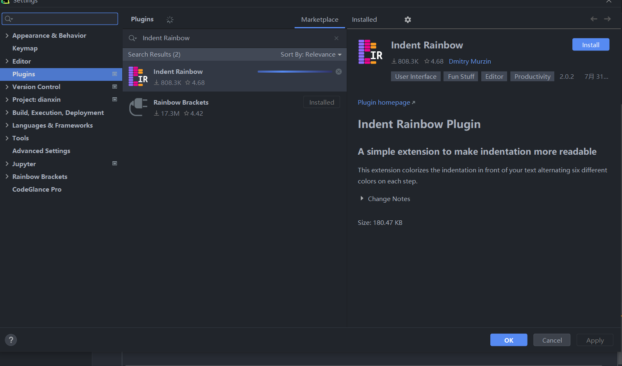Viewport: 622px width, 366px height.
Task: Expand Languages & Frameworks node
Action: [x=7, y=125]
